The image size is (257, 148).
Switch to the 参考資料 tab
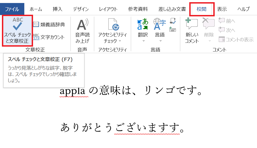[138, 9]
